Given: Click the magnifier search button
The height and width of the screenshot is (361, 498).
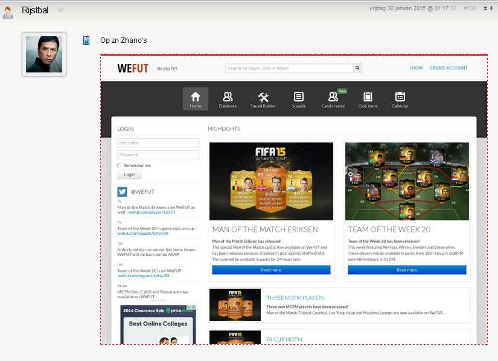Looking at the screenshot, I should coord(357,68).
